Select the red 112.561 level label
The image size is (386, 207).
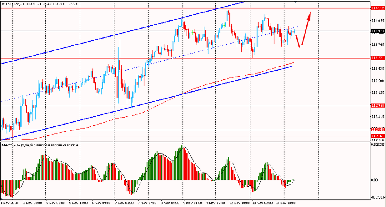coord(378,136)
